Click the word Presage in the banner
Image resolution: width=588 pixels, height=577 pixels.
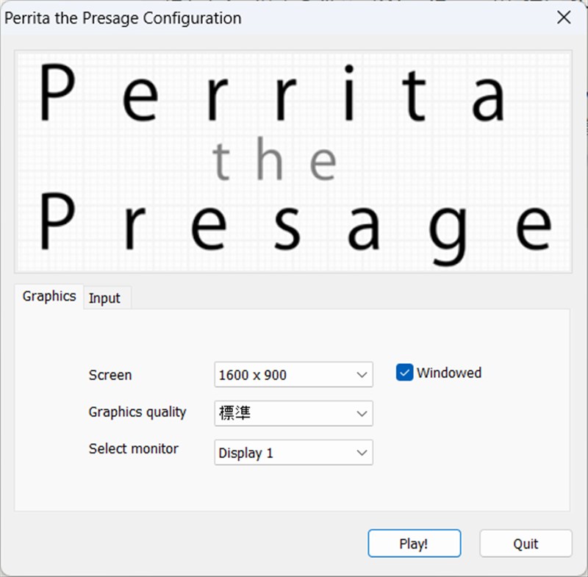point(294,223)
